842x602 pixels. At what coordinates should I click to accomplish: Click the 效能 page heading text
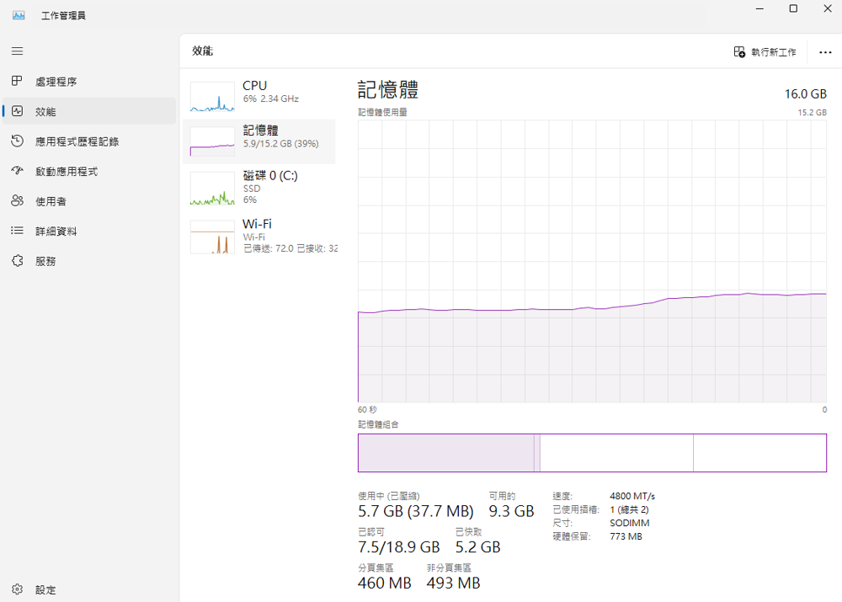click(x=202, y=51)
